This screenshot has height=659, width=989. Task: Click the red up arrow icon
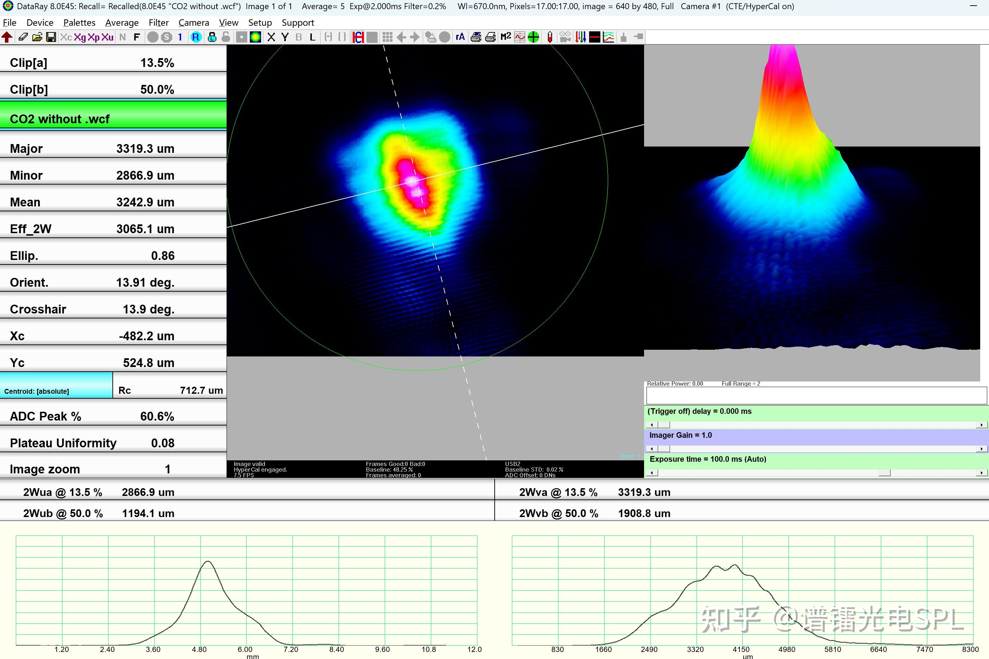click(x=7, y=37)
